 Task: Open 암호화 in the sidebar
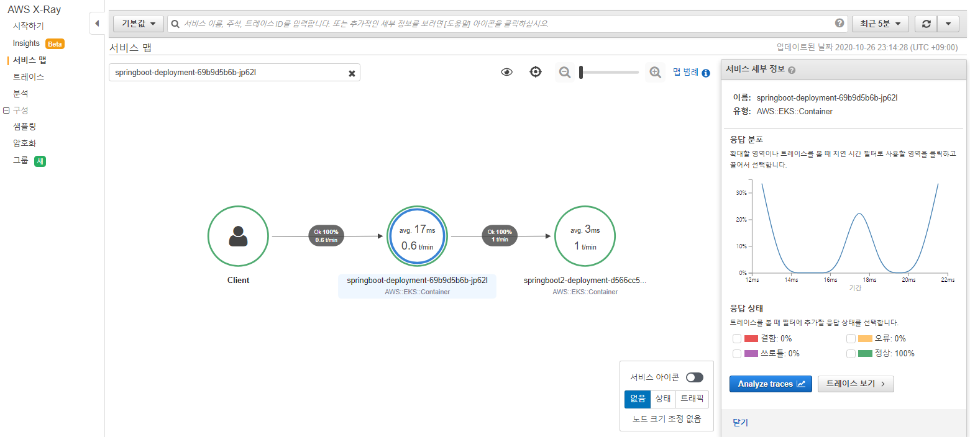click(x=24, y=143)
